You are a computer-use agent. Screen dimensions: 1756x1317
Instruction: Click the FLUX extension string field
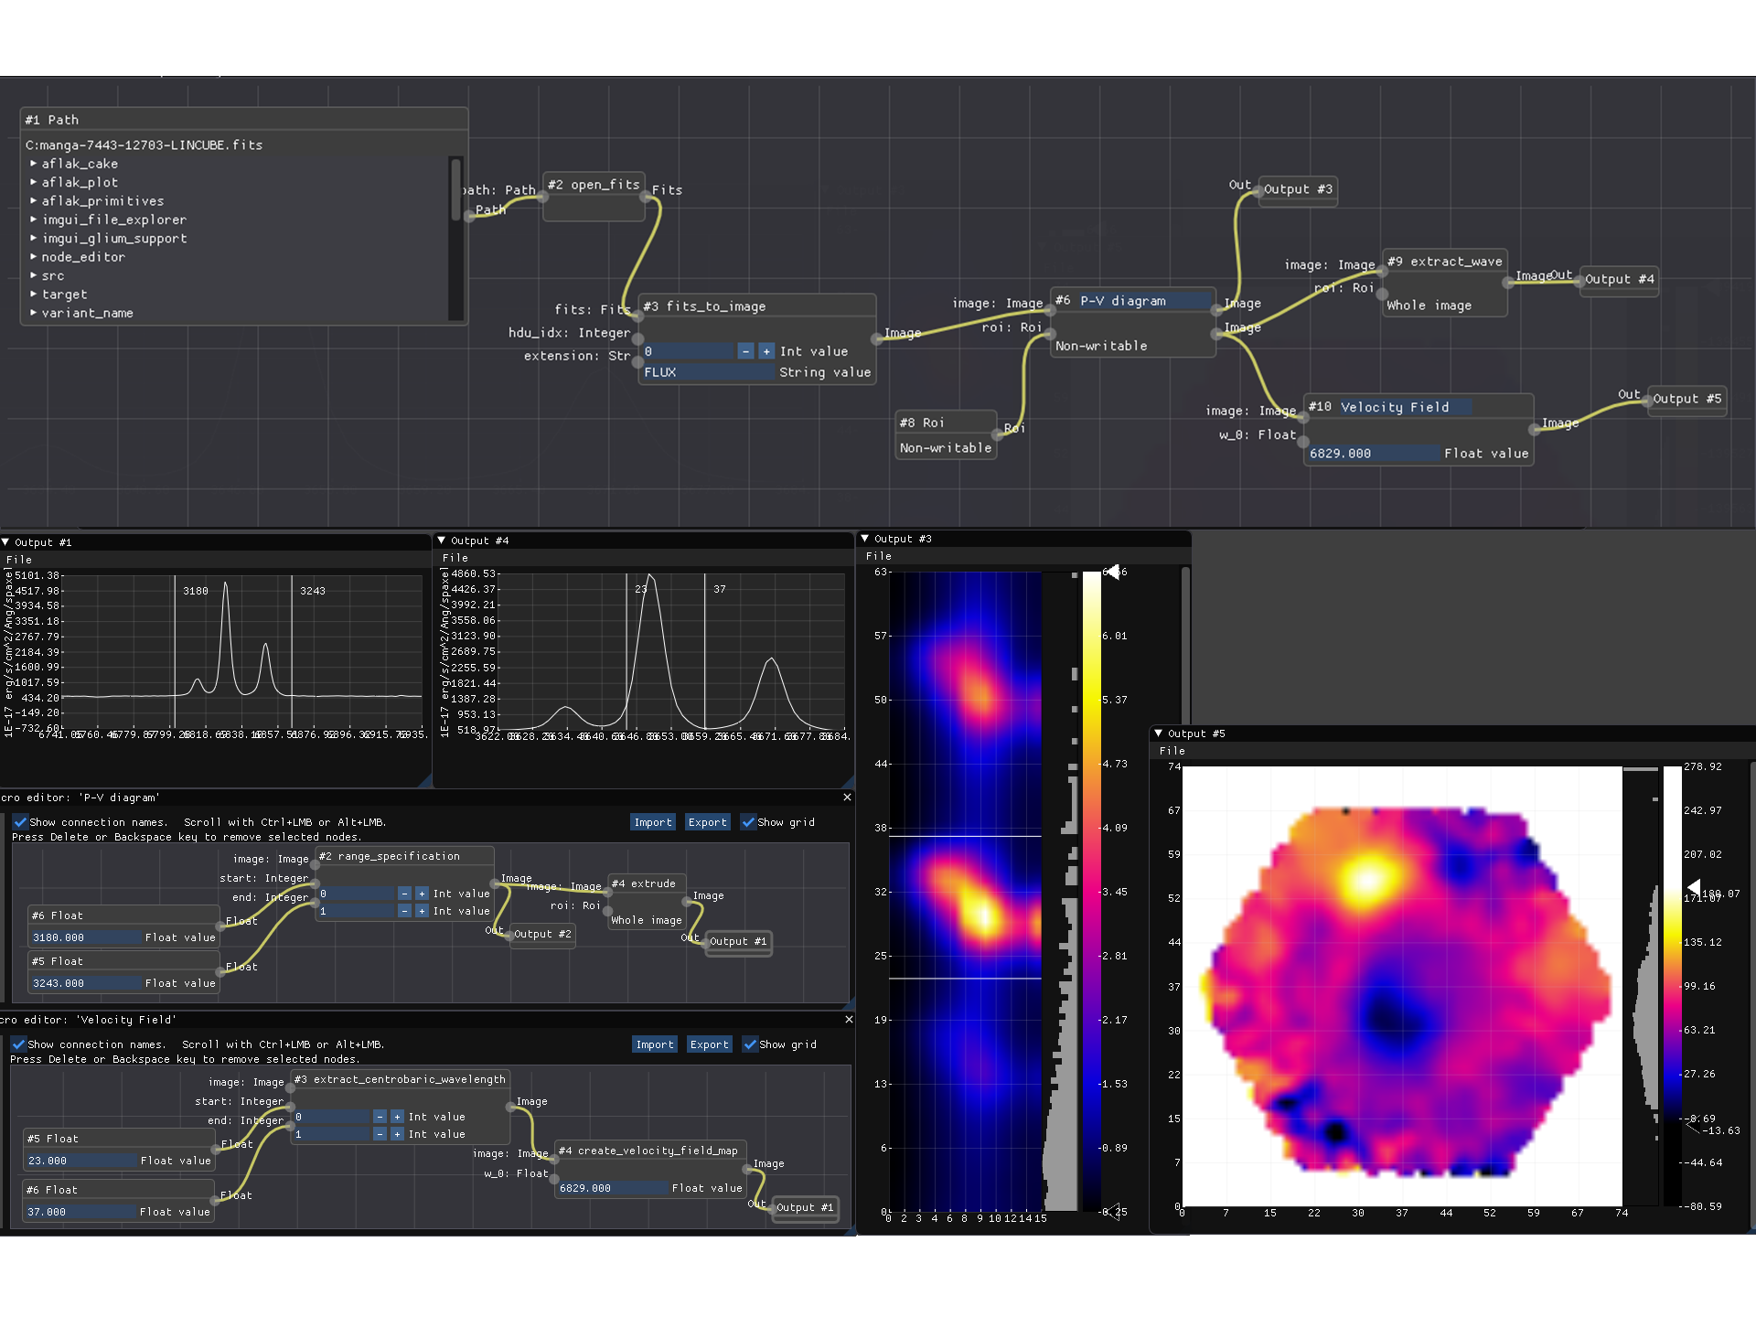[707, 372]
